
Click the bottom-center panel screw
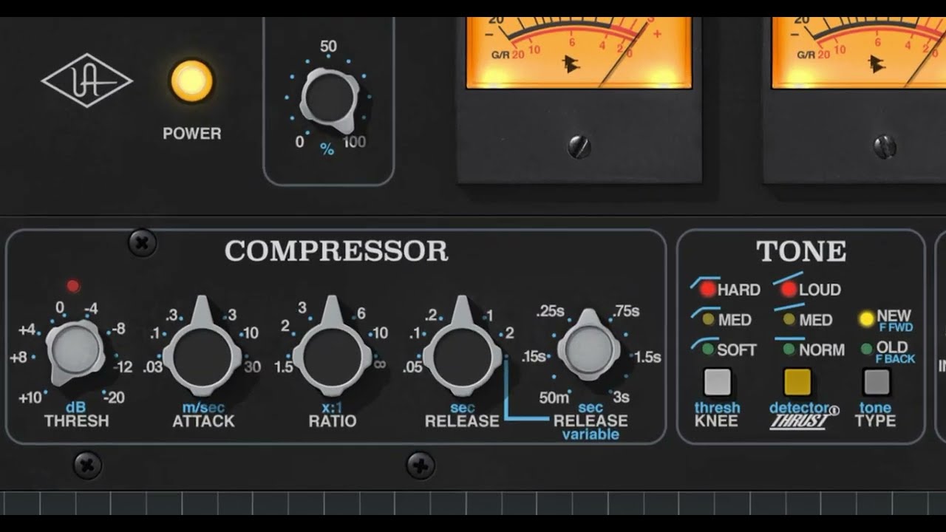(x=421, y=465)
